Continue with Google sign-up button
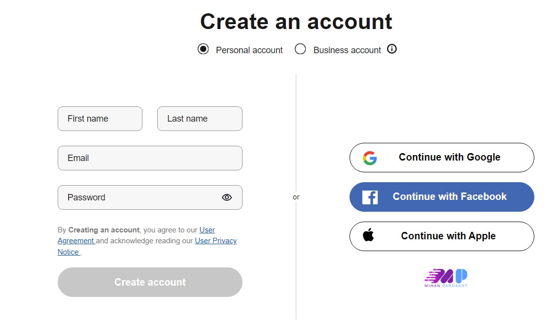 (450, 158)
